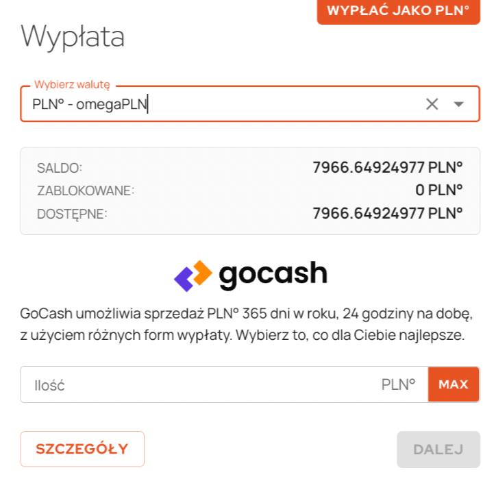The height and width of the screenshot is (492, 496).
Task: Click the SALDO label
Action: [60, 168]
